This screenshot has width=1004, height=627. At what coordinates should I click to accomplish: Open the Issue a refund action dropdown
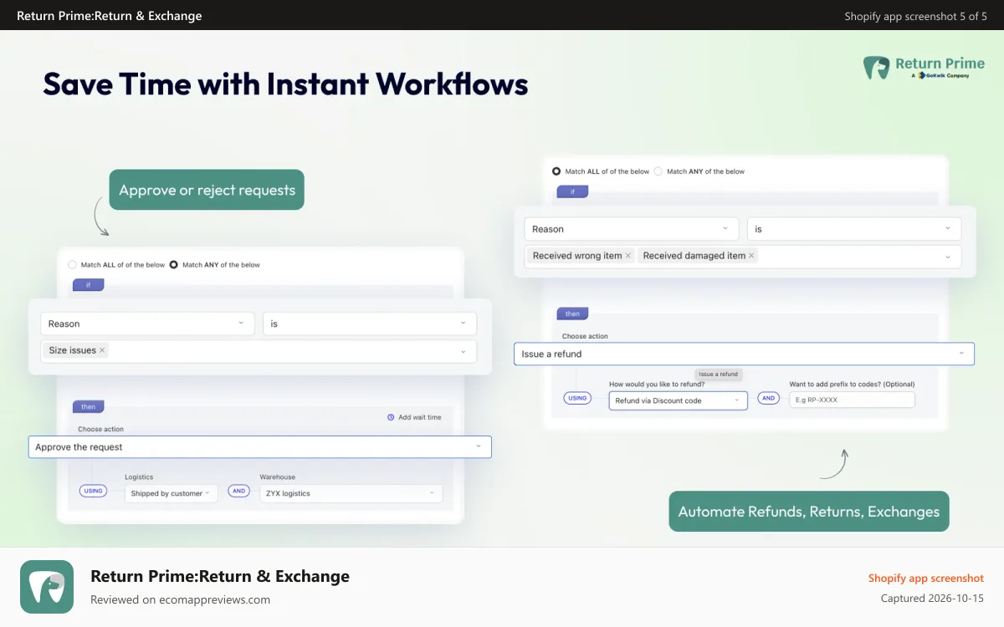[745, 354]
